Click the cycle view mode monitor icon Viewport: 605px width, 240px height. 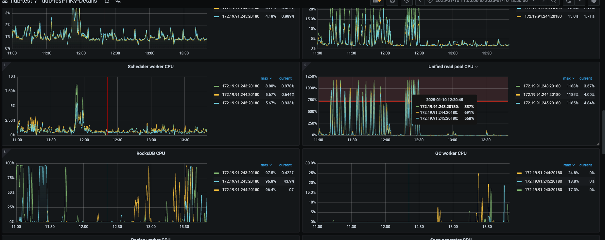(x=594, y=1)
